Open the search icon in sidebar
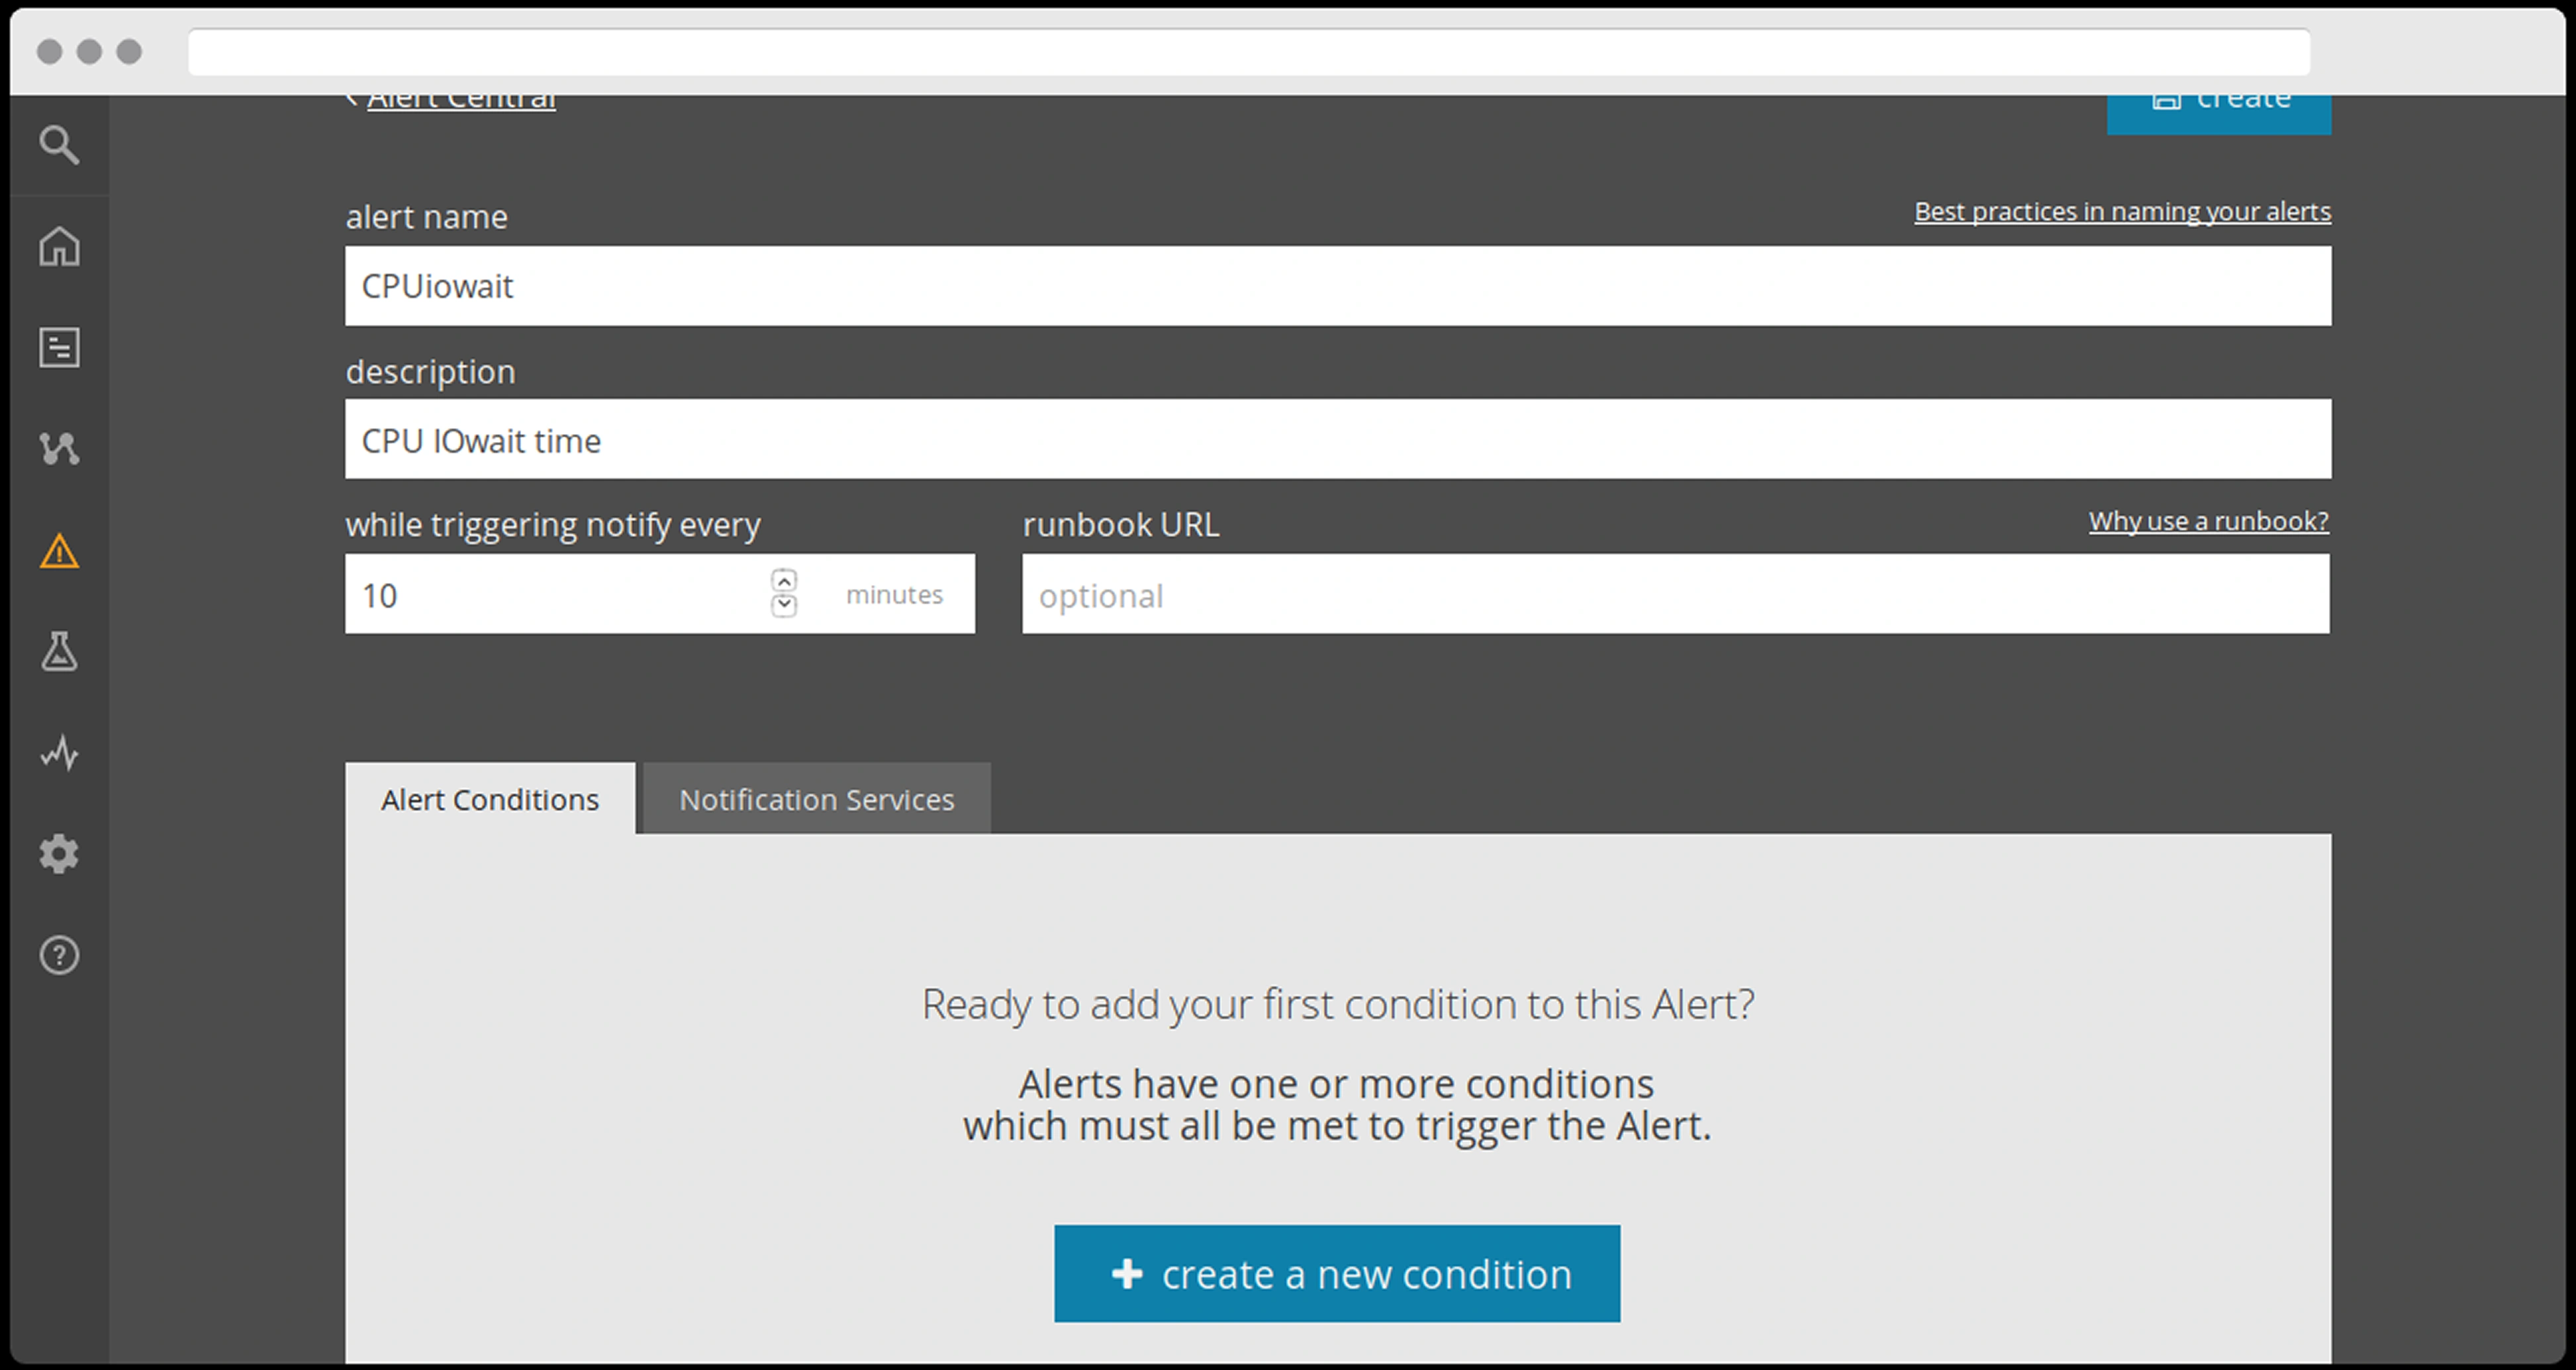Screen dimensions: 2576x1370 (59, 145)
